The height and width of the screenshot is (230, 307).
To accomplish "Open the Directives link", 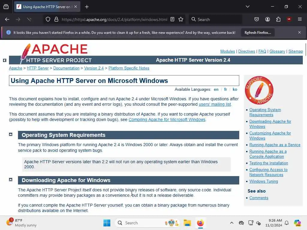I will click(246, 51).
